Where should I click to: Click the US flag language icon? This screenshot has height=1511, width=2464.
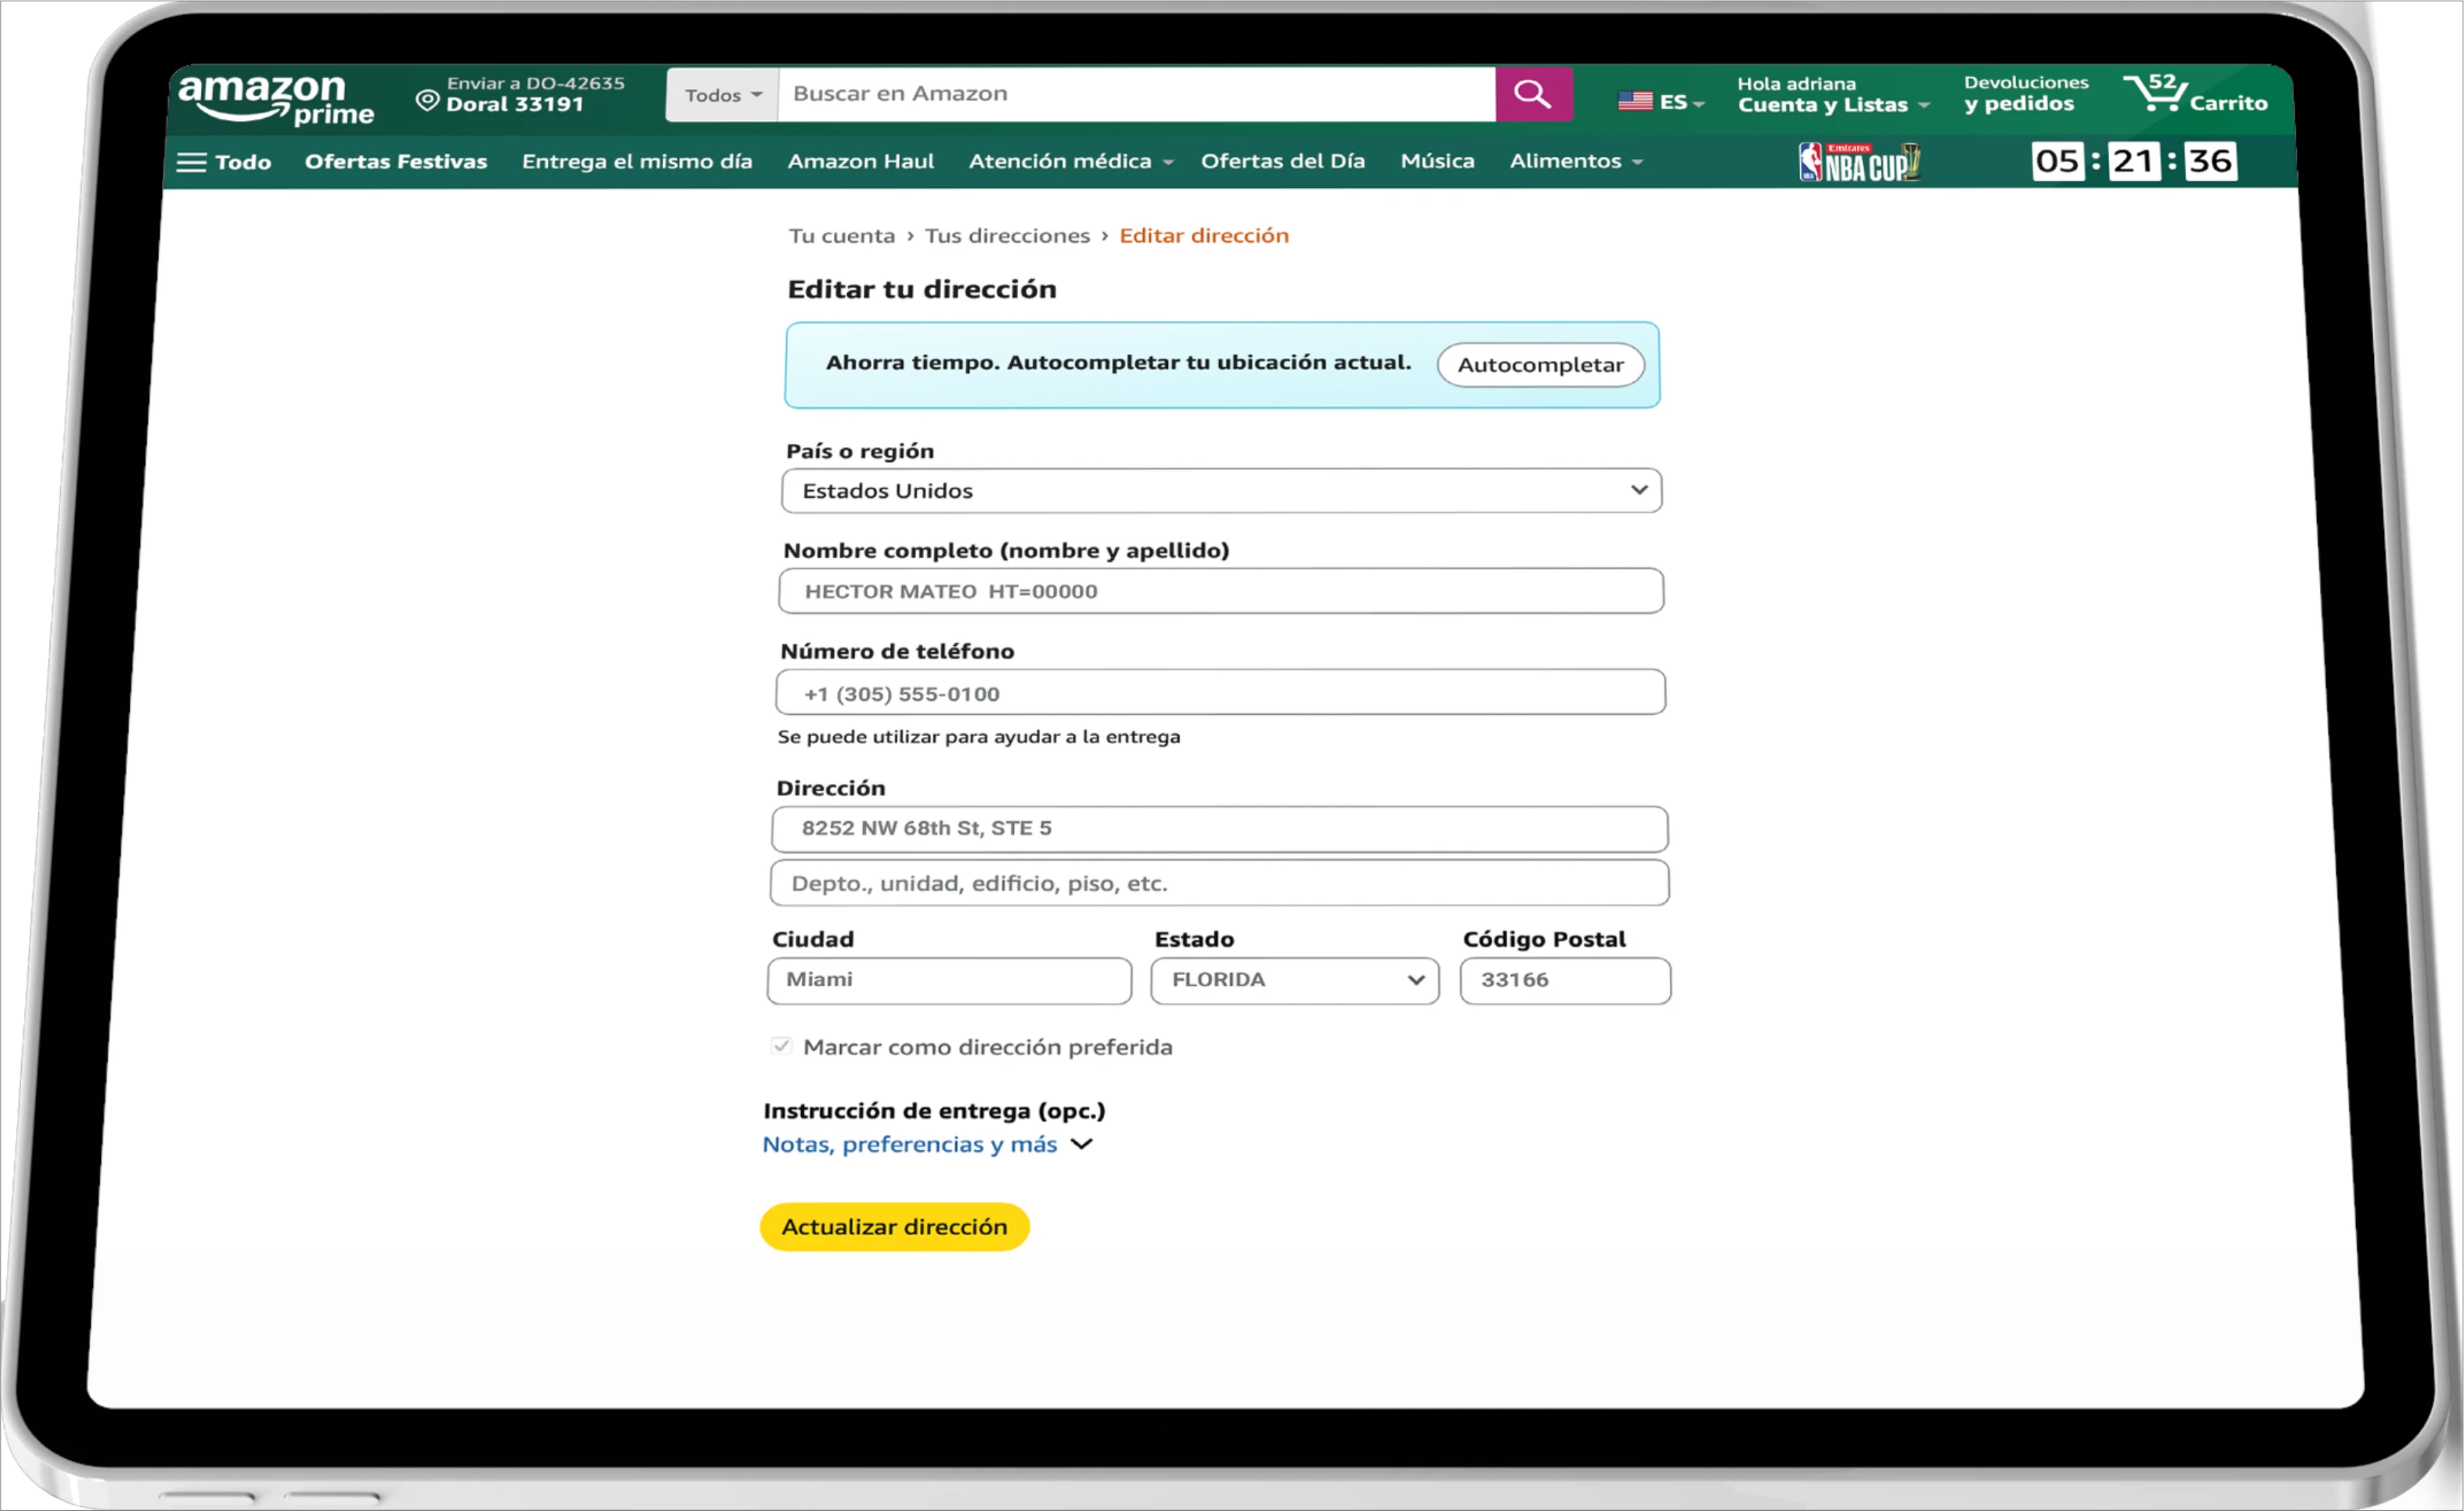1635,101
